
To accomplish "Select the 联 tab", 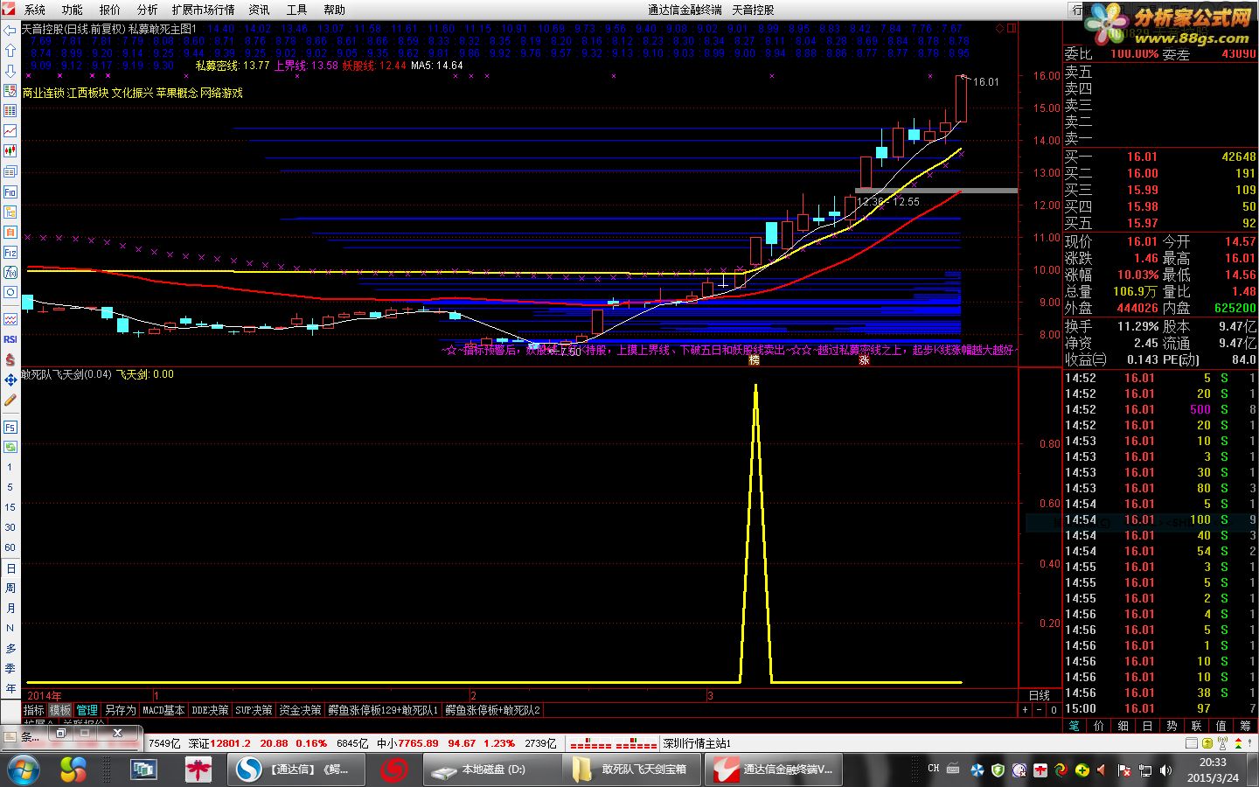I will coord(1196,726).
